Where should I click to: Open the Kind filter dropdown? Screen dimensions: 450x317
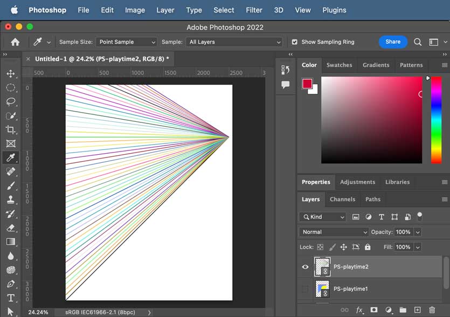323,217
